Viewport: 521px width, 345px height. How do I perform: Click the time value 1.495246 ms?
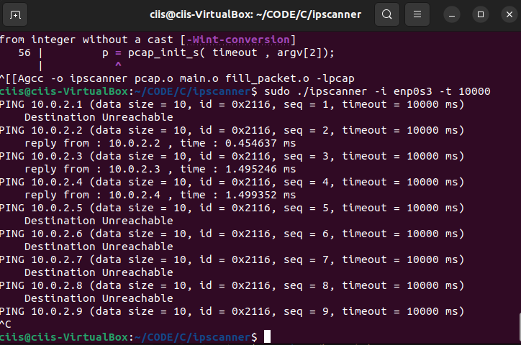[260, 169]
